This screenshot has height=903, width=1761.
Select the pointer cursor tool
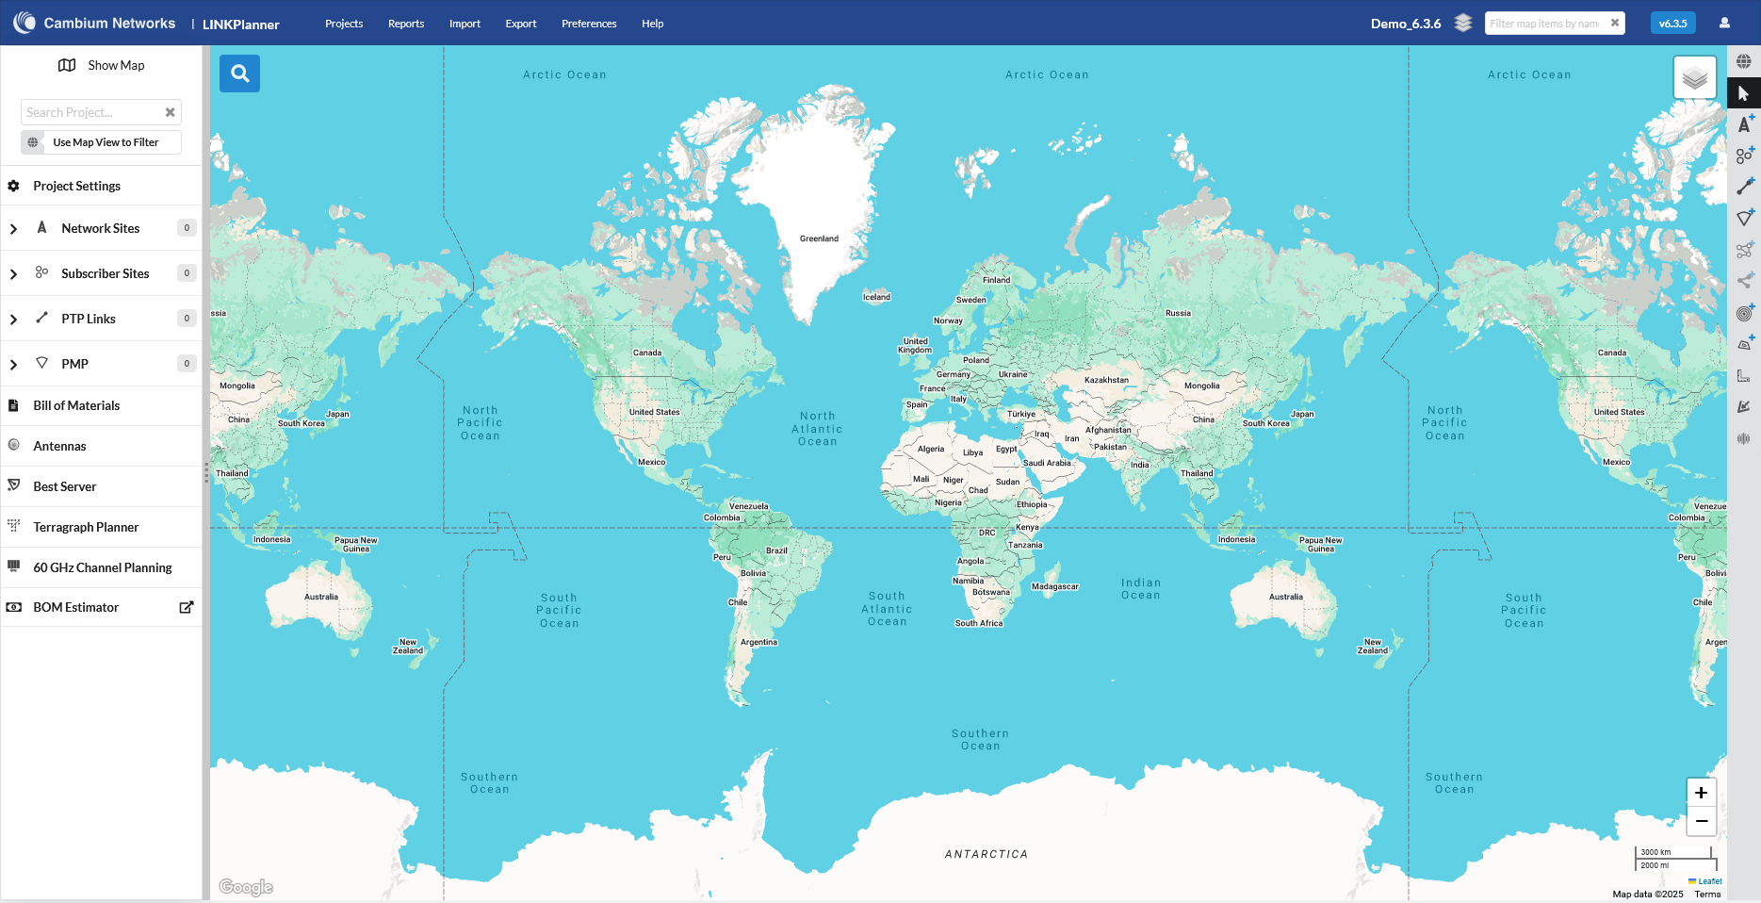pyautogui.click(x=1743, y=93)
